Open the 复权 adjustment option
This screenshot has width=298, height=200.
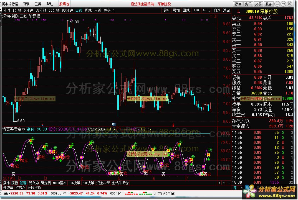coord(166,11)
